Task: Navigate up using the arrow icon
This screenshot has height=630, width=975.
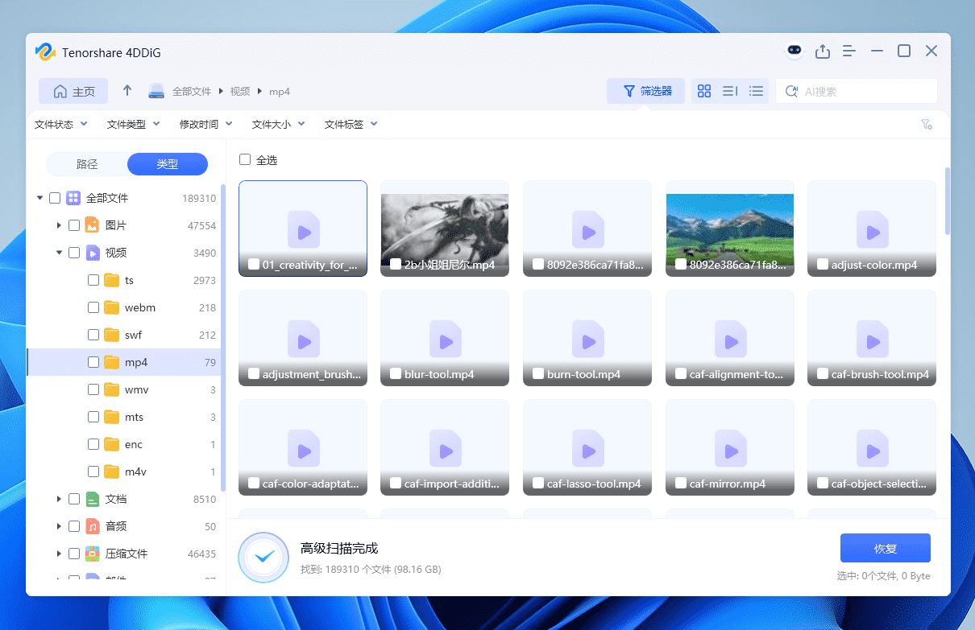Action: 127,91
